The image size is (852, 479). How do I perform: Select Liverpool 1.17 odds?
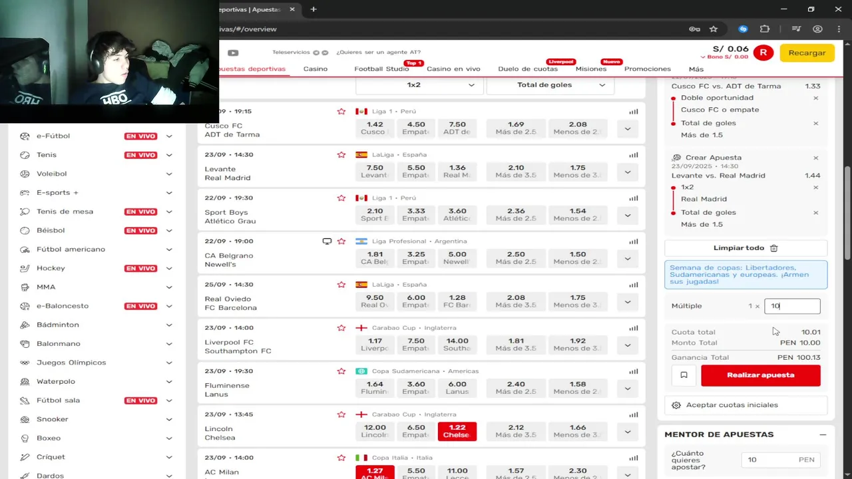tap(375, 344)
